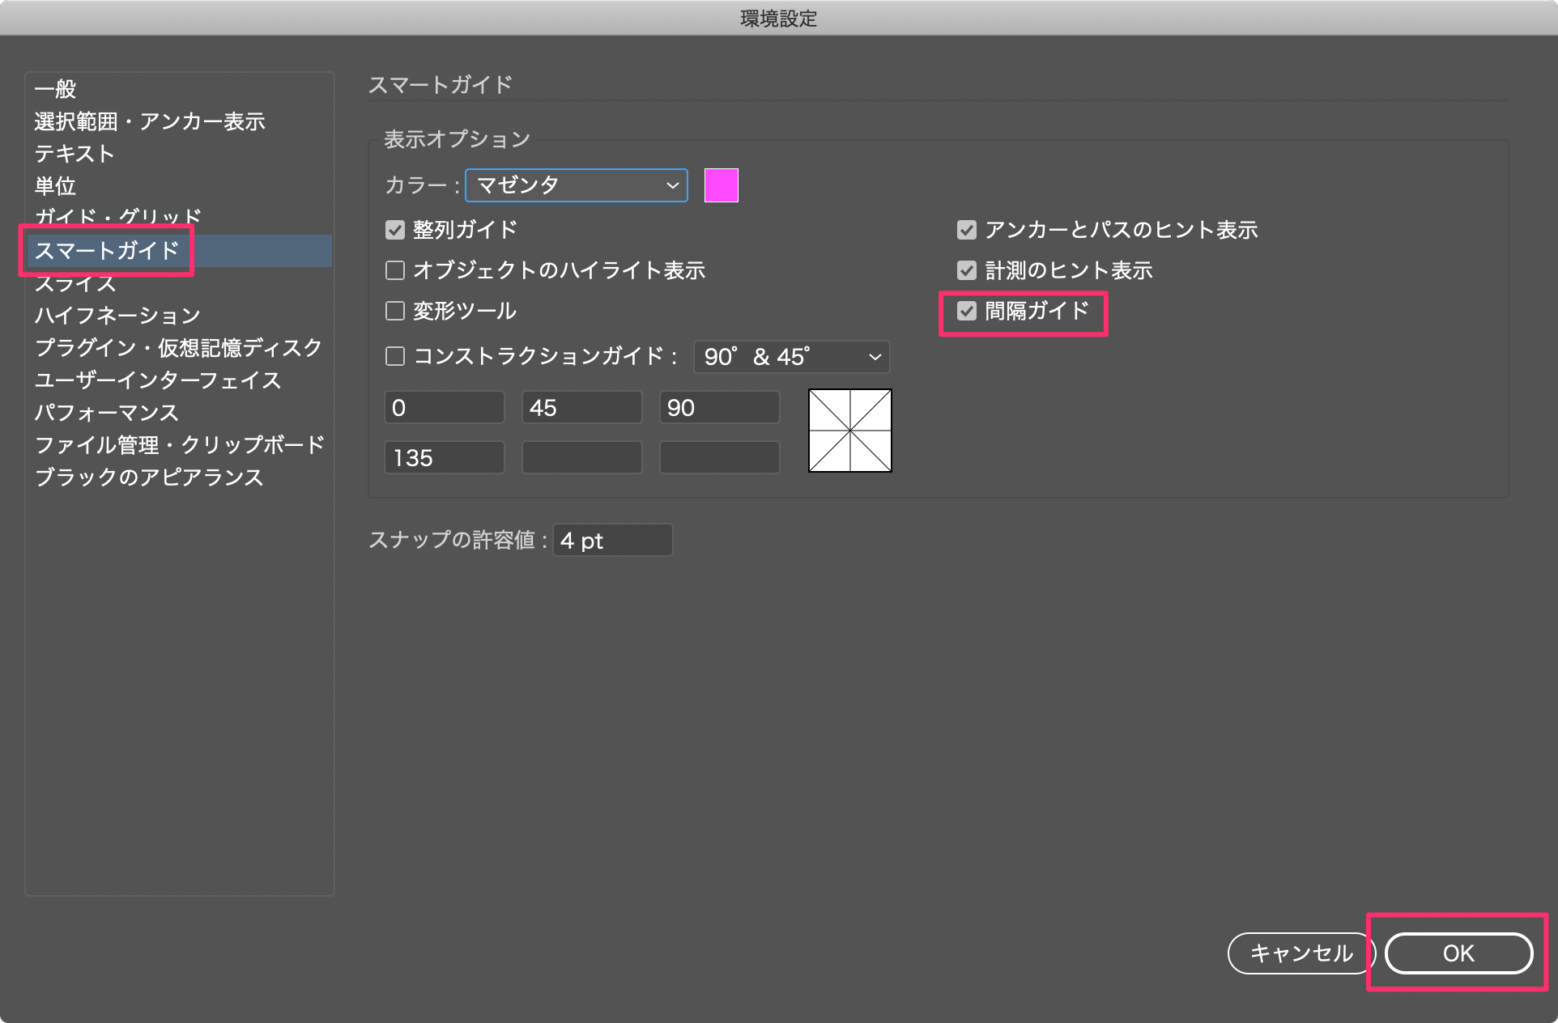This screenshot has height=1023, width=1558.
Task: Select ブラックのアピアランス category
Action: 179,478
